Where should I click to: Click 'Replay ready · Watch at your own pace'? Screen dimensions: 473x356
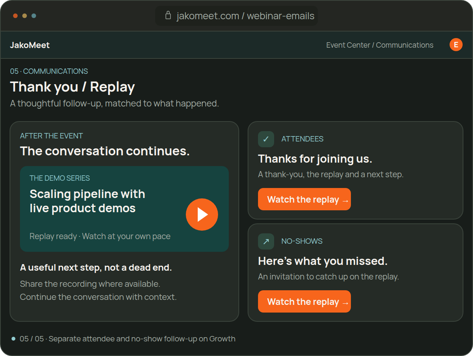100,236
